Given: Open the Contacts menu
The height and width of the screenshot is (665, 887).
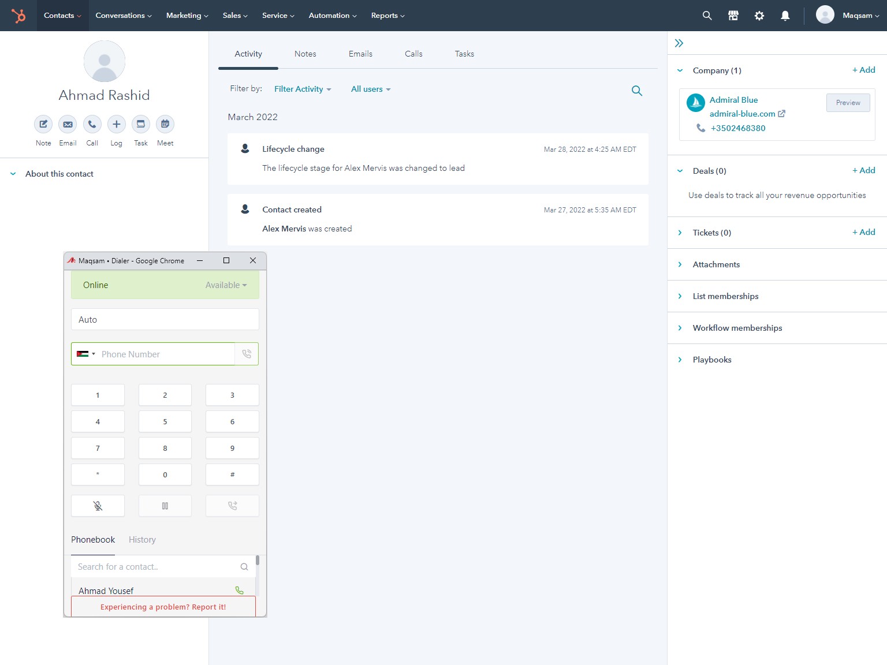Looking at the screenshot, I should pos(62,16).
